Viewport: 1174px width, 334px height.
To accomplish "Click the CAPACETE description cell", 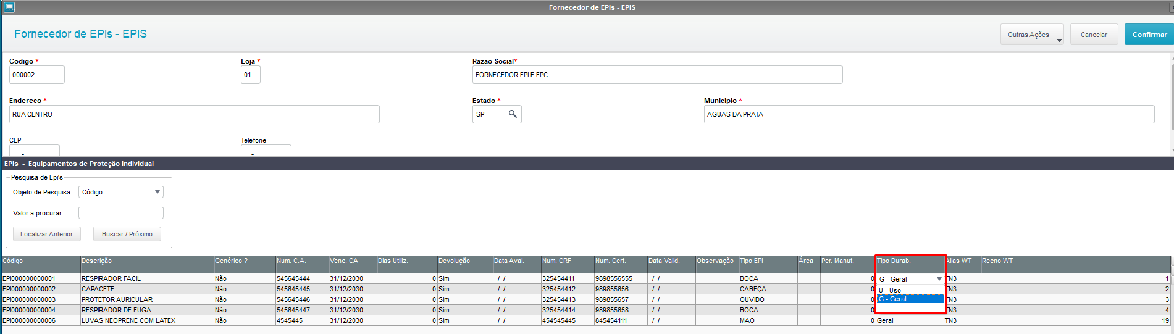I will pyautogui.click(x=147, y=289).
